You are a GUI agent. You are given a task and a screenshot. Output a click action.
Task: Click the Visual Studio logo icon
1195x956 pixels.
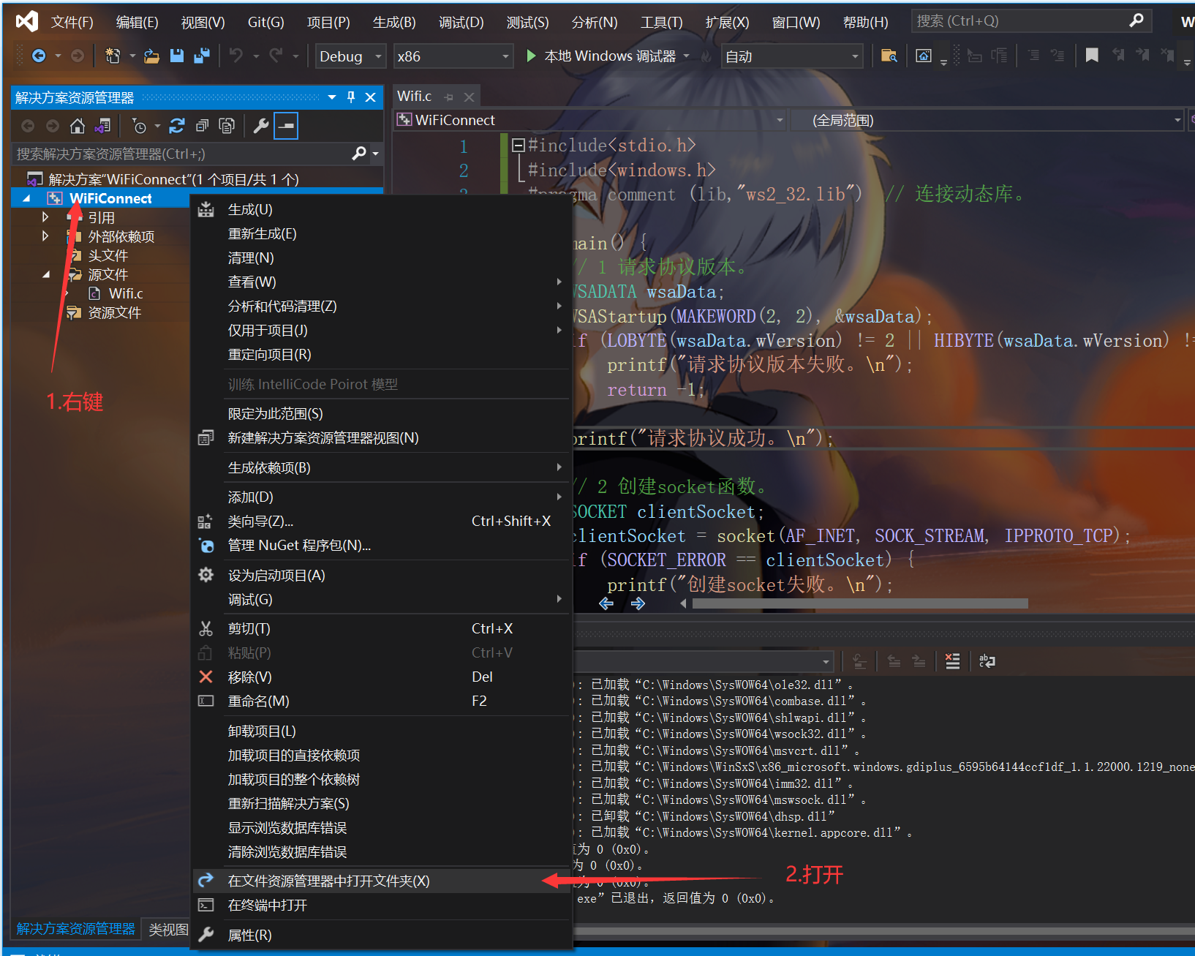point(27,21)
